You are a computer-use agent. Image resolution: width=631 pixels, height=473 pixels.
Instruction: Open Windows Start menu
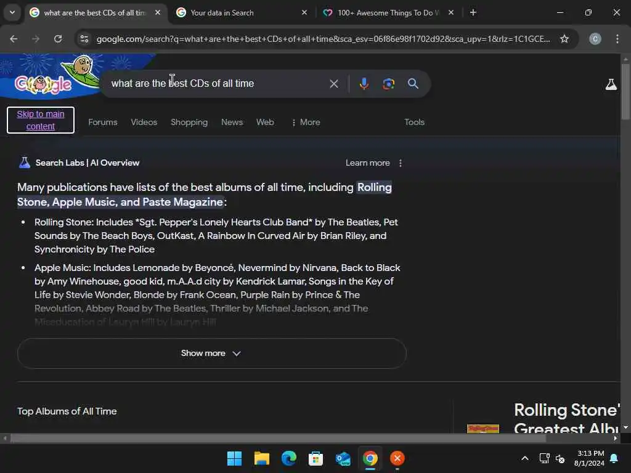click(234, 458)
